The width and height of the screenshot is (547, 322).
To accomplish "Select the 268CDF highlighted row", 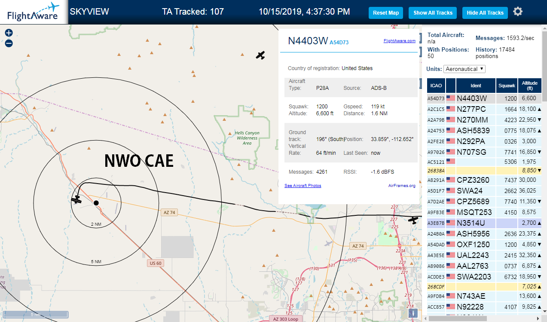I will [x=484, y=286].
